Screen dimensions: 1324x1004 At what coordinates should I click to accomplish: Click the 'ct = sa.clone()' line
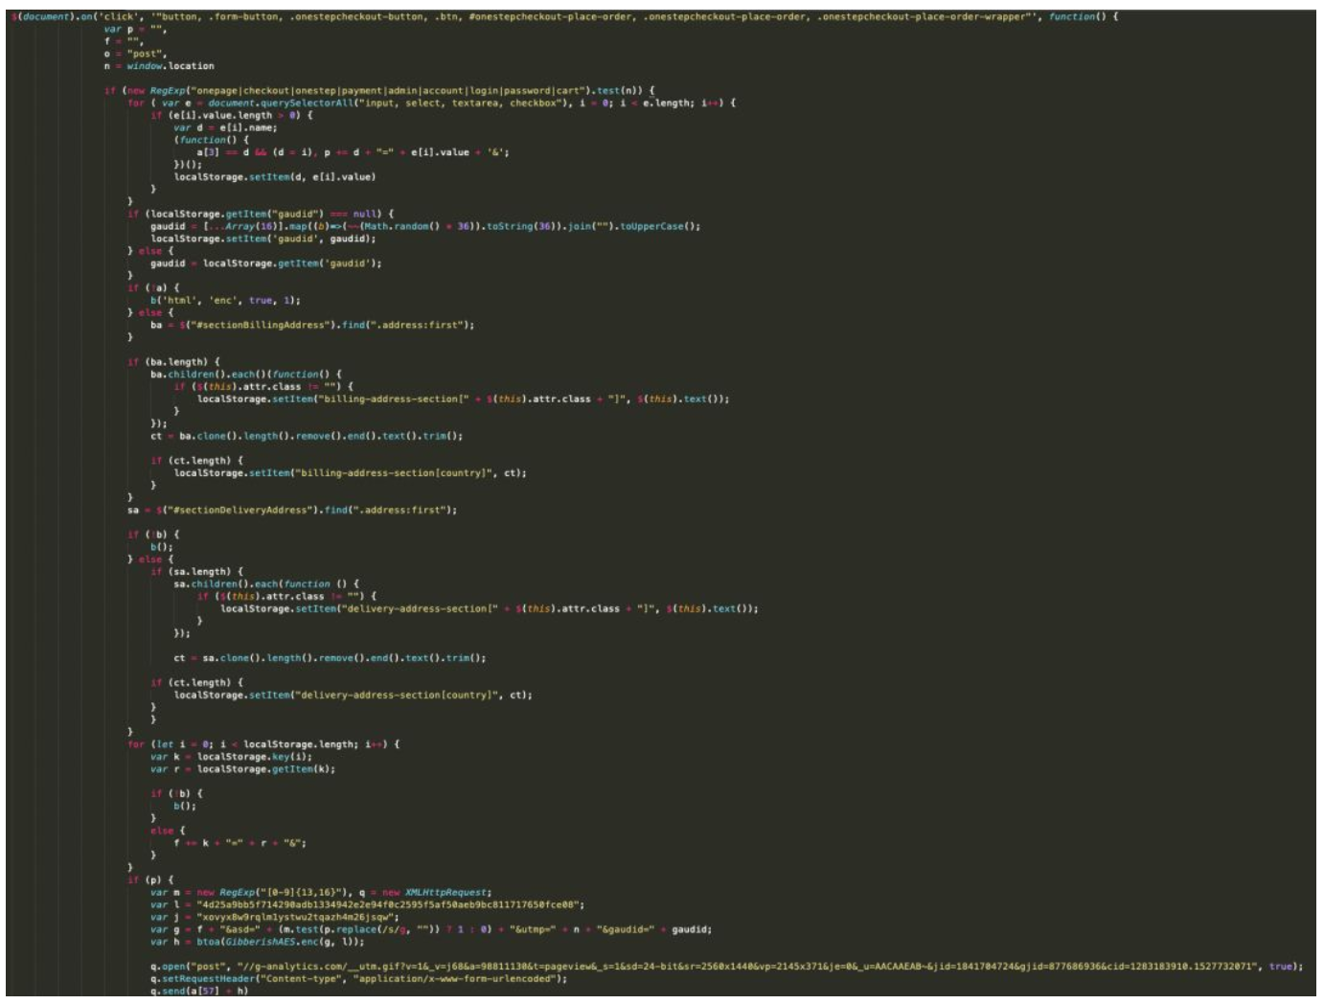(330, 658)
